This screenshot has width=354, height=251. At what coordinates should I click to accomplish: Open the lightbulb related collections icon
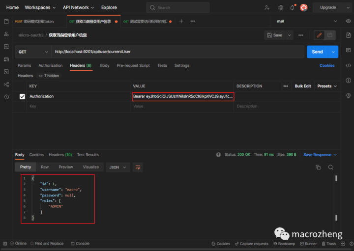point(349,96)
